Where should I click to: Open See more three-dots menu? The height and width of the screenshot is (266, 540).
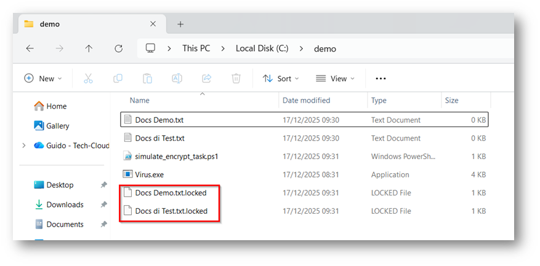(x=381, y=79)
